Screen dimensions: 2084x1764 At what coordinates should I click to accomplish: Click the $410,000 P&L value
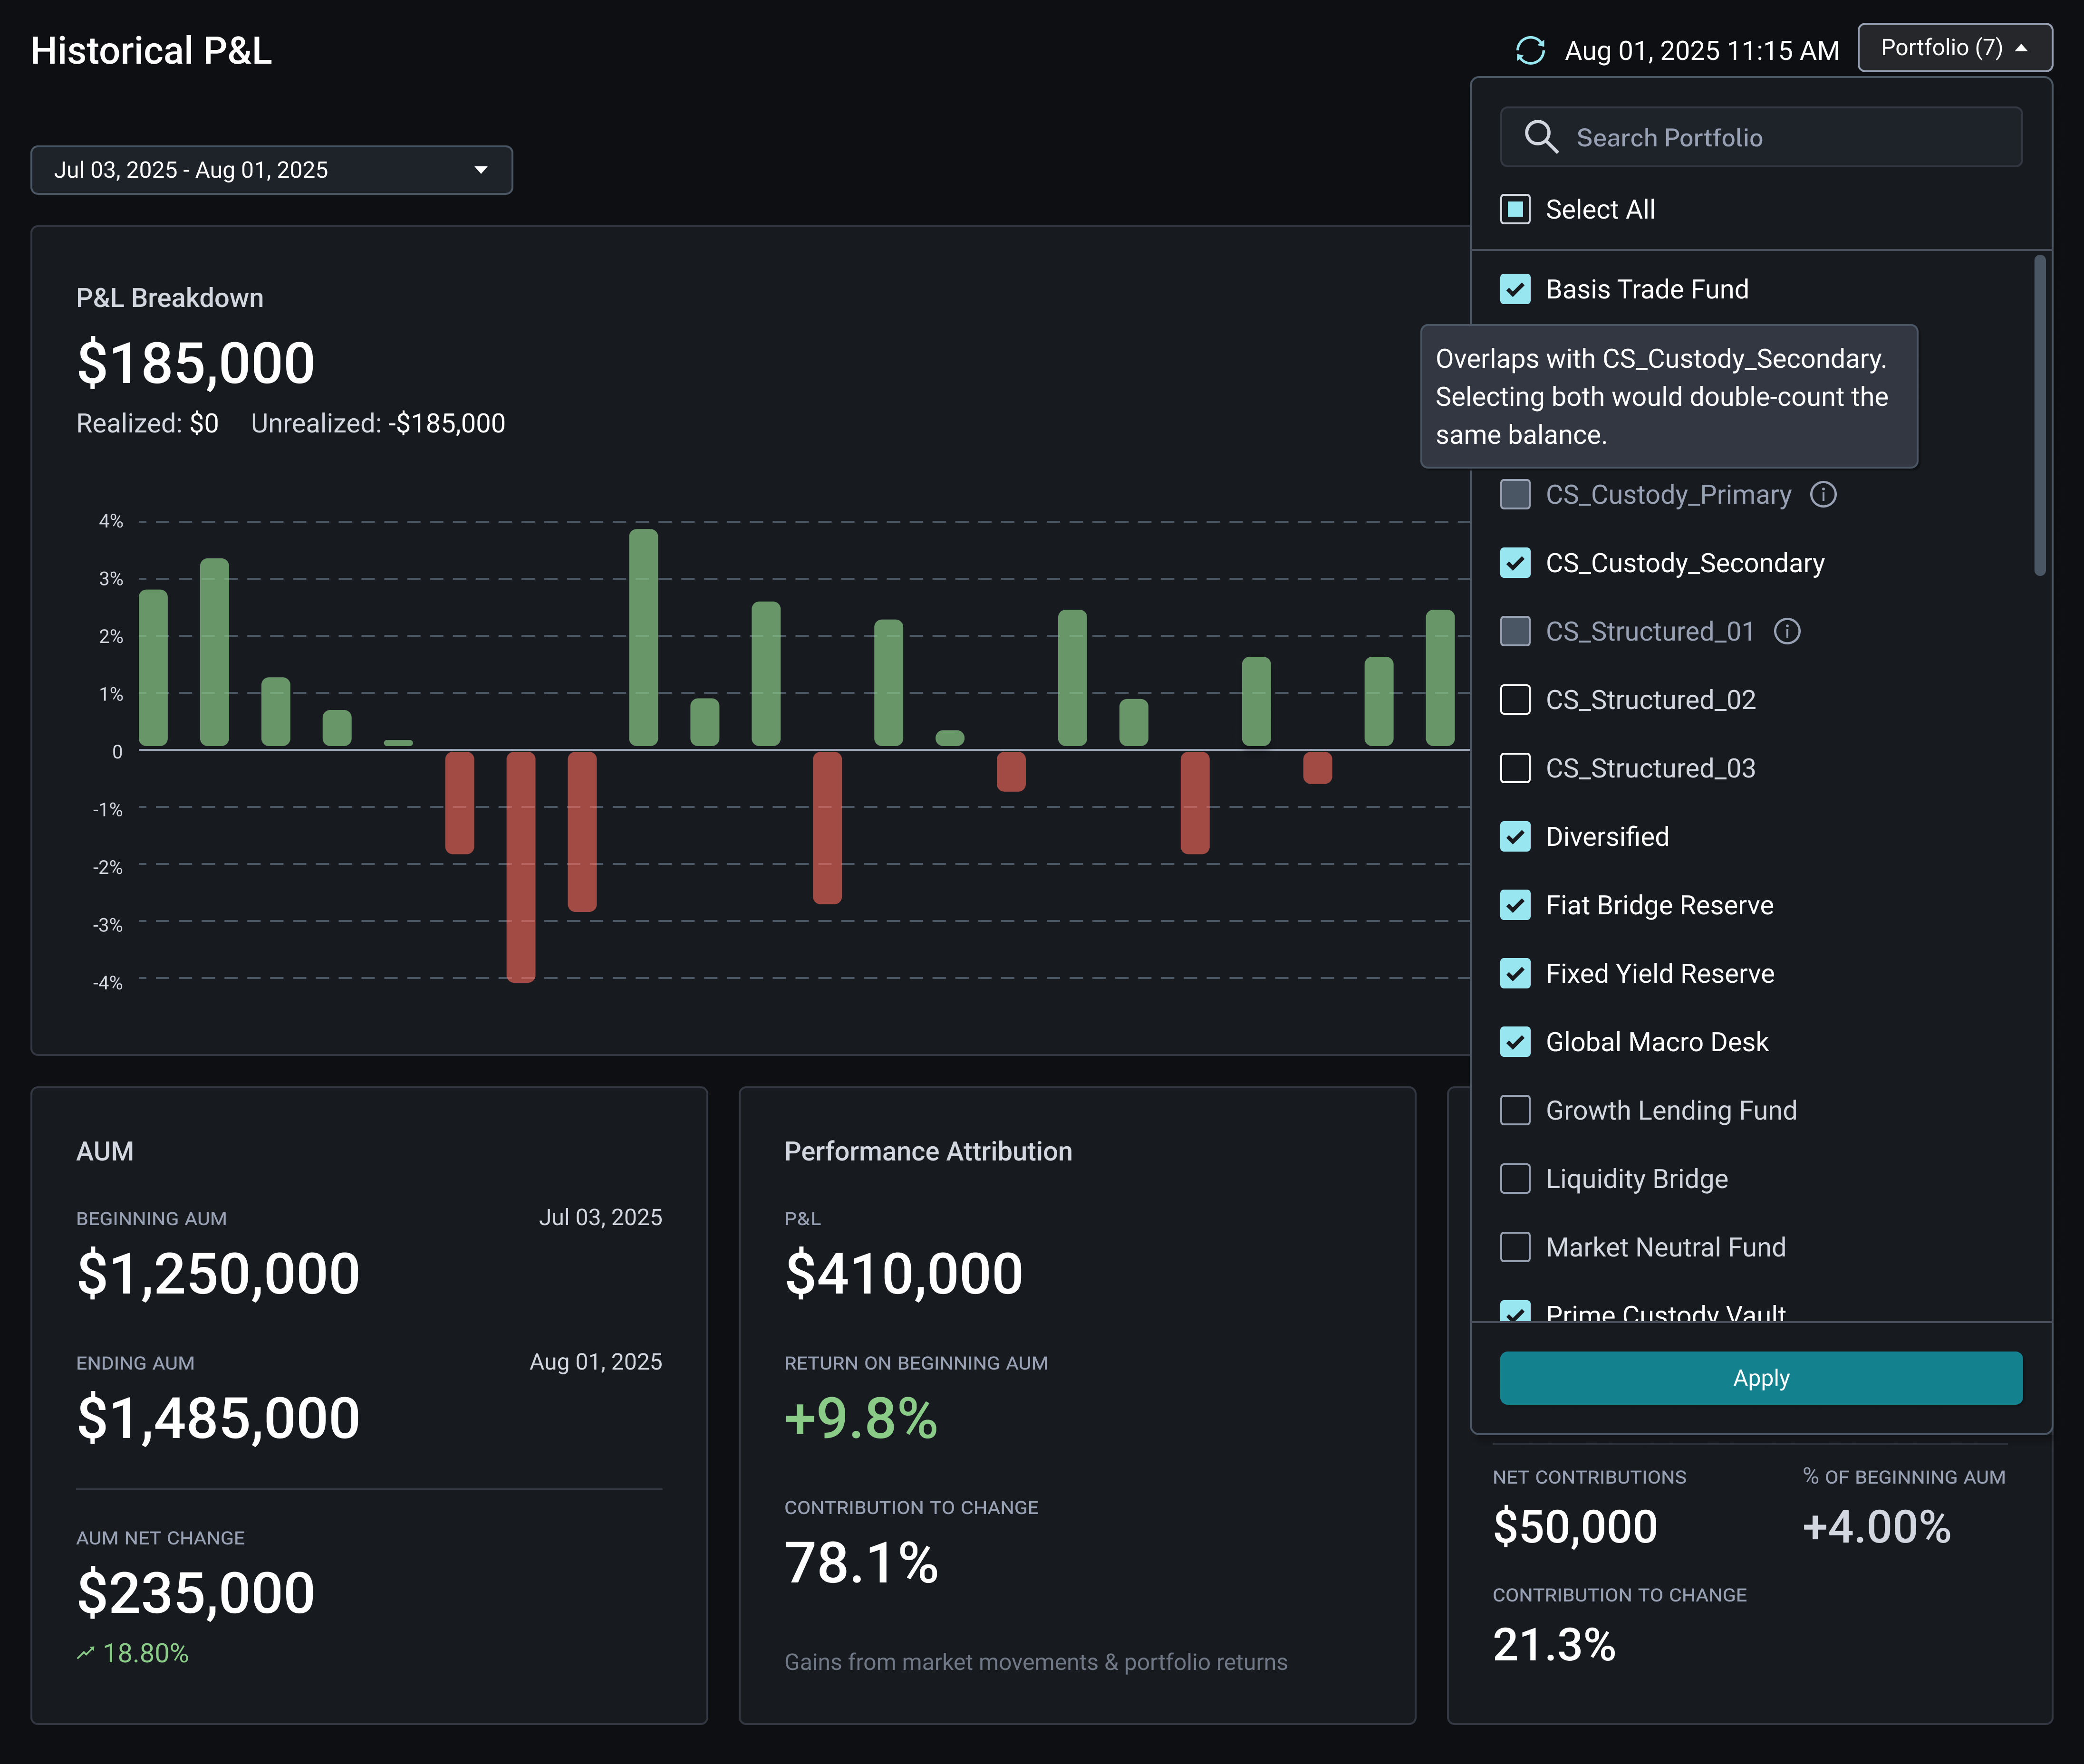click(904, 1274)
